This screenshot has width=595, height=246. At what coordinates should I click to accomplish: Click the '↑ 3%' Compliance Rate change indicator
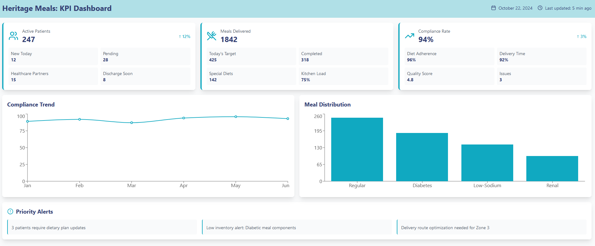click(582, 36)
